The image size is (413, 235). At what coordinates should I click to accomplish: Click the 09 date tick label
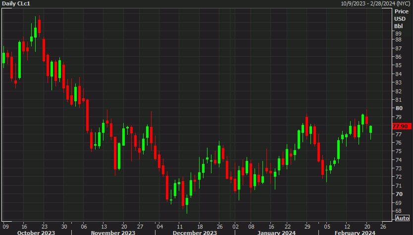(x=5, y=227)
